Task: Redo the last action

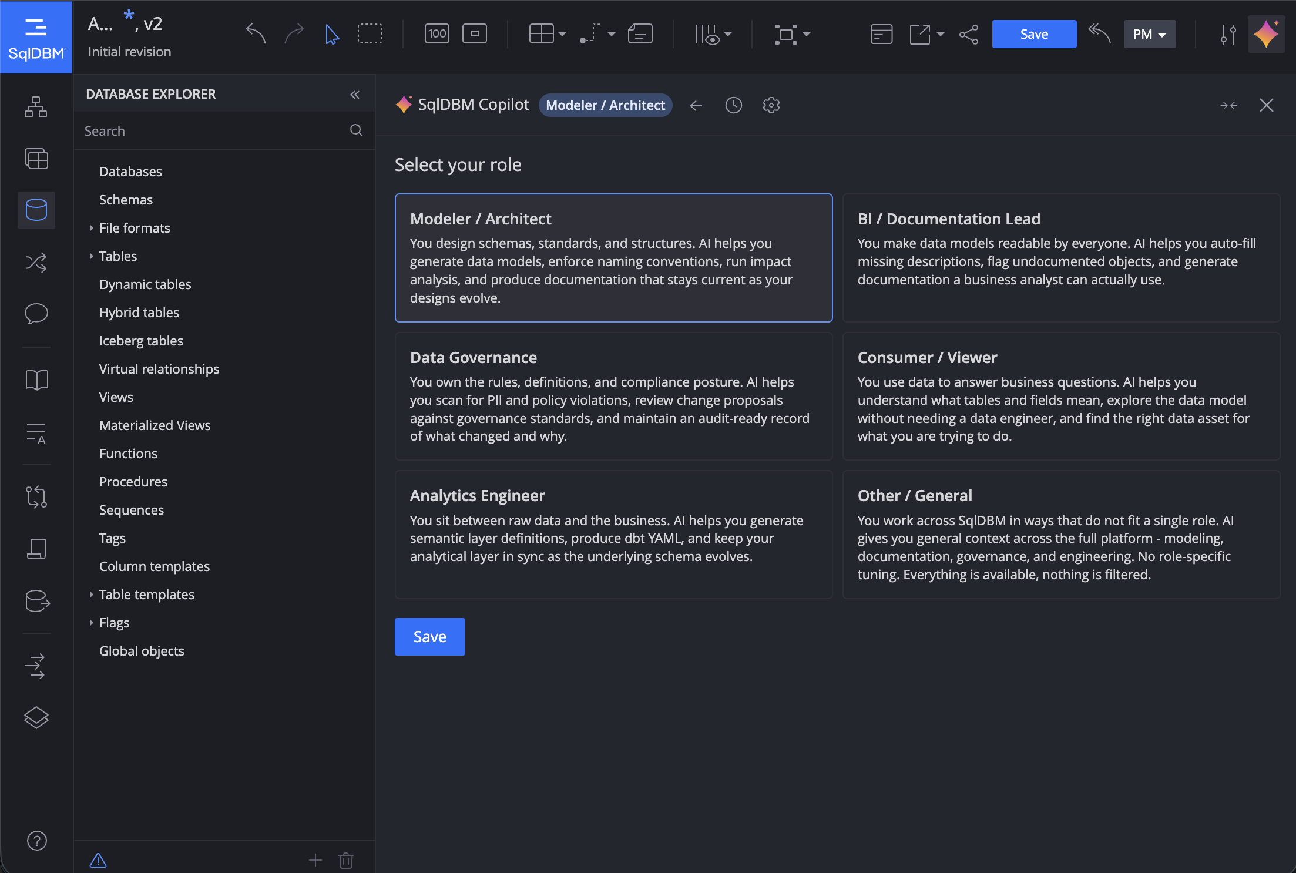Action: 294,33
